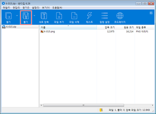This screenshot has width=156, height=114.
Task: Sort by the 압축 크기 column header
Action: (106, 27)
